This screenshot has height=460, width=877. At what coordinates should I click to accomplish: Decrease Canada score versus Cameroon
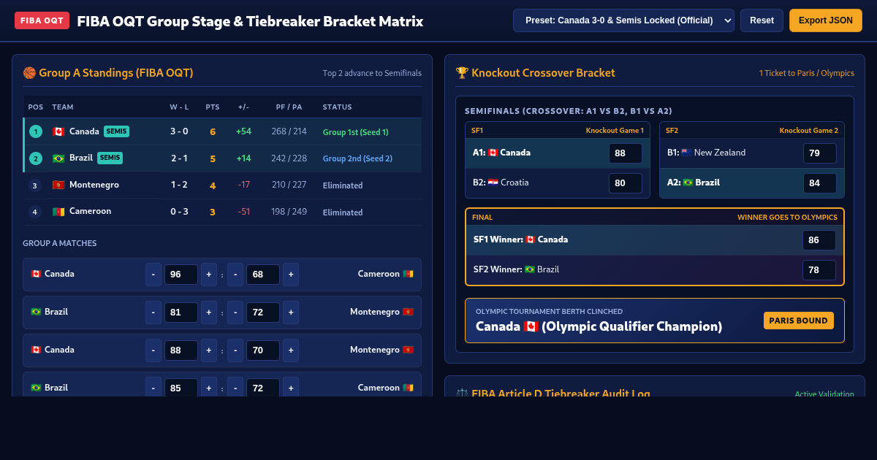(x=153, y=274)
